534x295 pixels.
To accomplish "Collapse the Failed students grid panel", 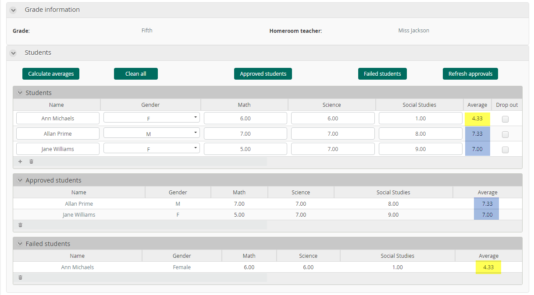I will click(x=19, y=244).
